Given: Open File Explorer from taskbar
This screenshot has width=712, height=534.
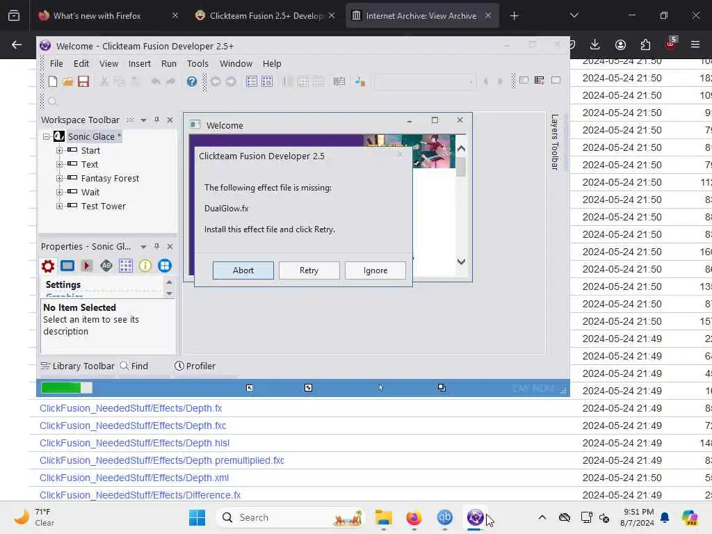Looking at the screenshot, I should pos(383,517).
